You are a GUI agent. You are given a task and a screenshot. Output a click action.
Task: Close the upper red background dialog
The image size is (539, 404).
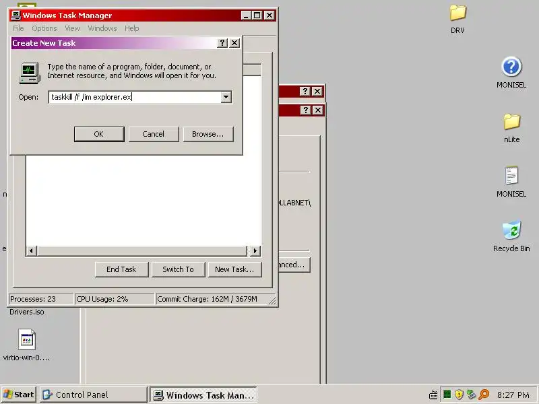317,92
